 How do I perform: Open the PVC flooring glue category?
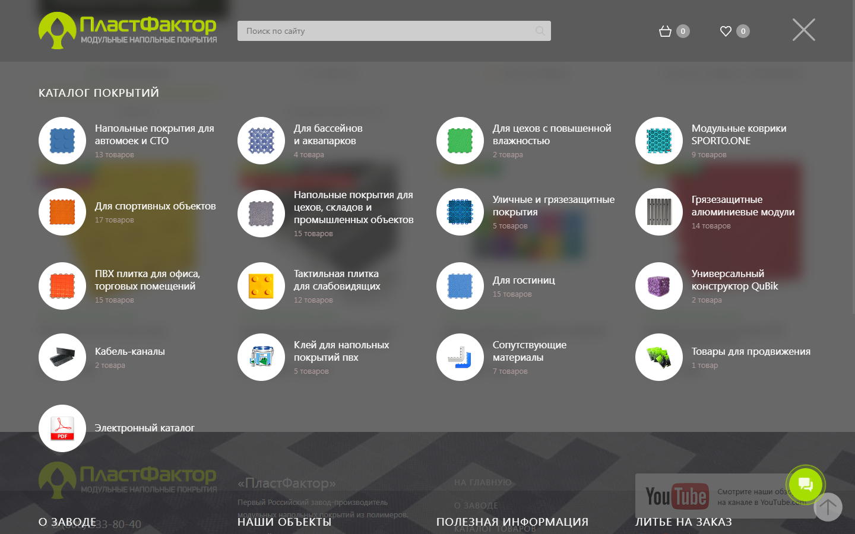(341, 351)
